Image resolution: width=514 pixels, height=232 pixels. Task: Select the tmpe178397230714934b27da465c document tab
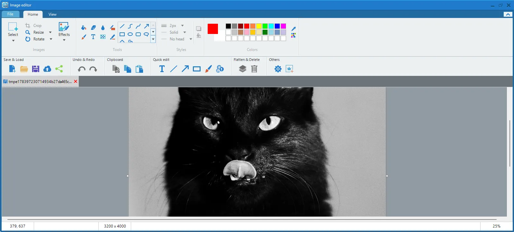(x=40, y=82)
